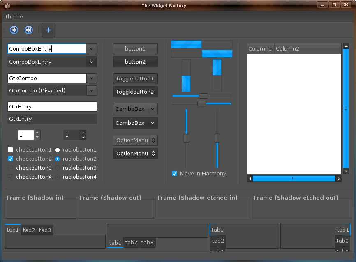
Task: Toggle togglebutton1
Action: click(x=135, y=79)
